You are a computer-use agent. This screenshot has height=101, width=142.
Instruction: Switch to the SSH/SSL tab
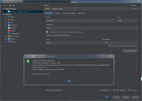pos(57,13)
